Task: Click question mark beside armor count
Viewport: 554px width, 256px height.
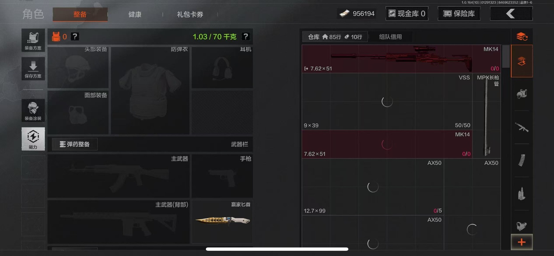Action: pos(75,37)
